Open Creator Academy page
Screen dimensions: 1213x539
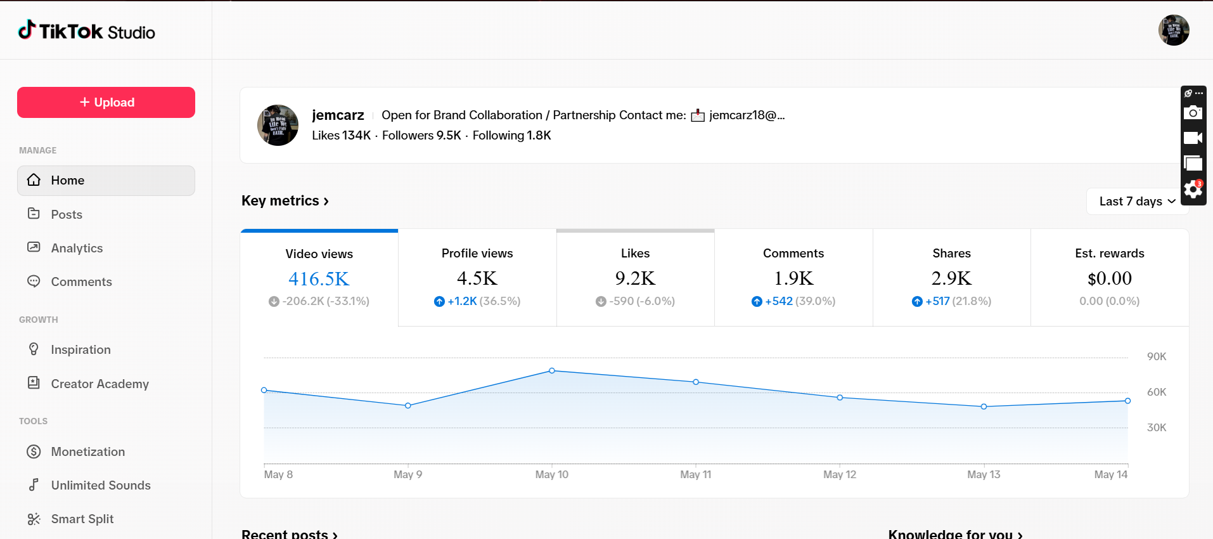coord(106,384)
